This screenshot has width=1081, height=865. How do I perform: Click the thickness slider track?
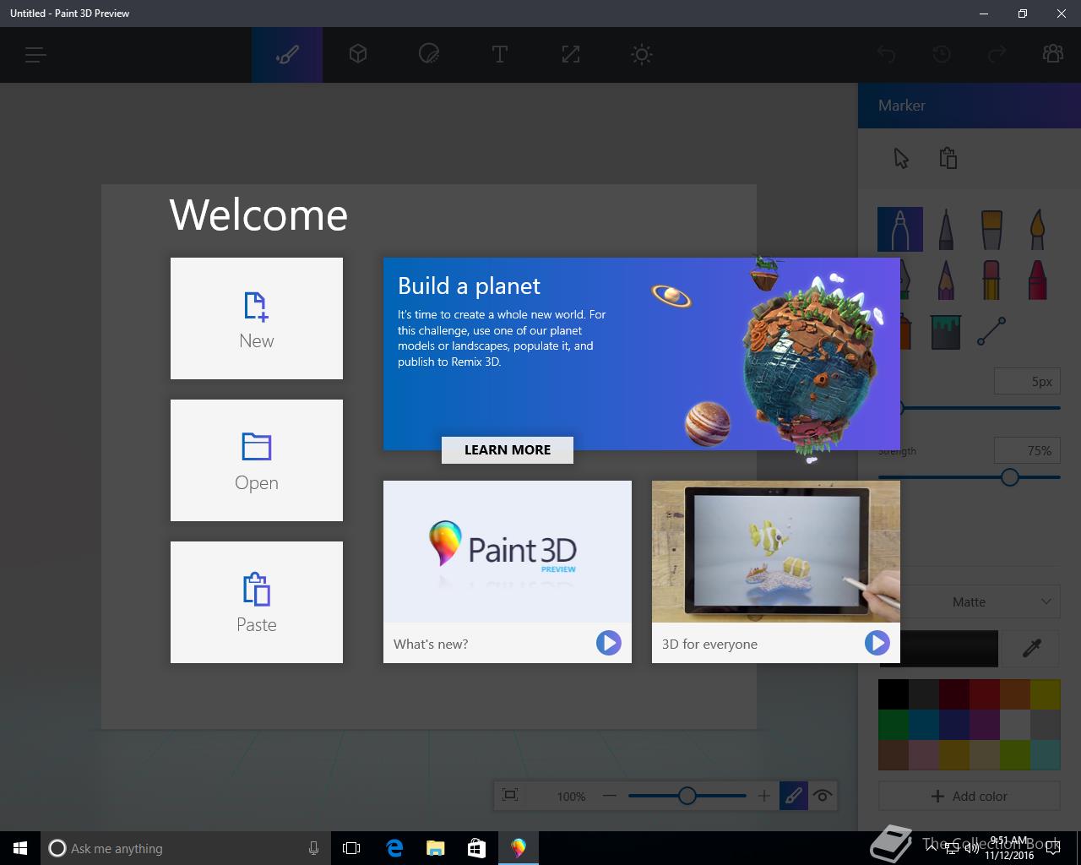point(980,408)
